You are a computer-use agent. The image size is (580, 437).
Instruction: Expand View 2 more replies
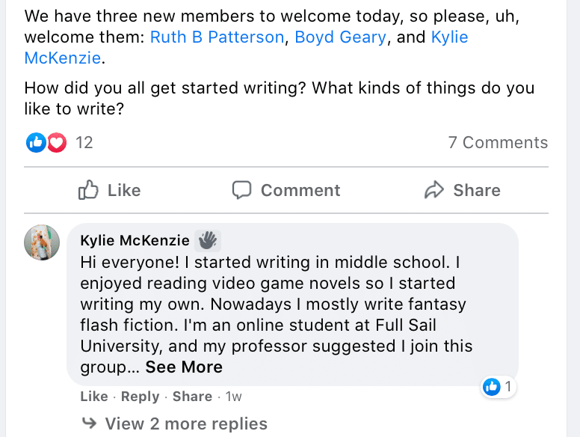186,424
